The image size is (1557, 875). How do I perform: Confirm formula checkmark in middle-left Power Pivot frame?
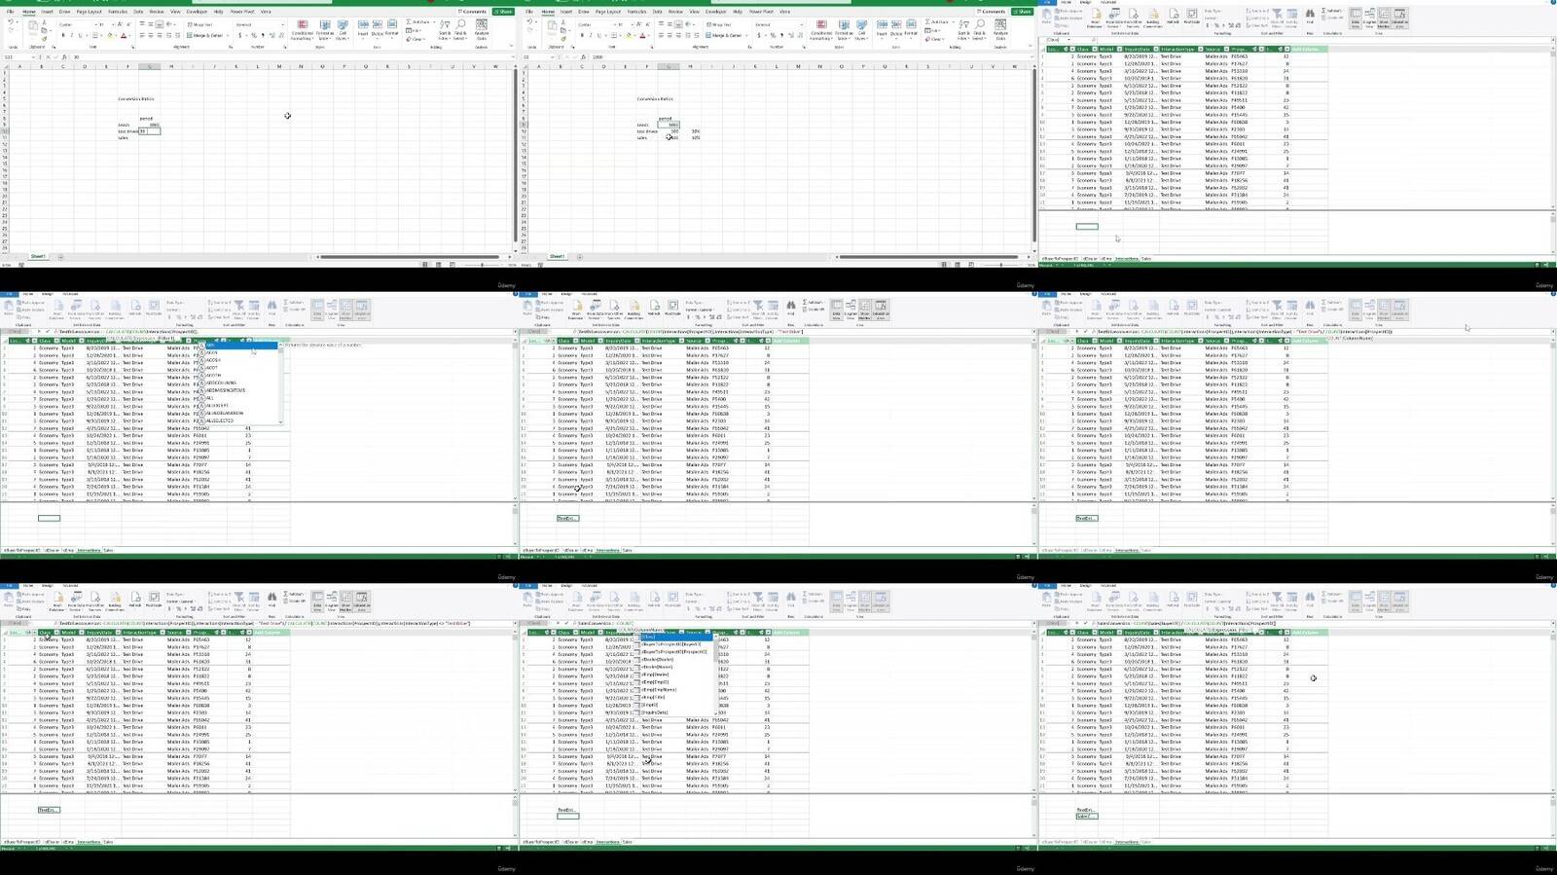(x=48, y=332)
